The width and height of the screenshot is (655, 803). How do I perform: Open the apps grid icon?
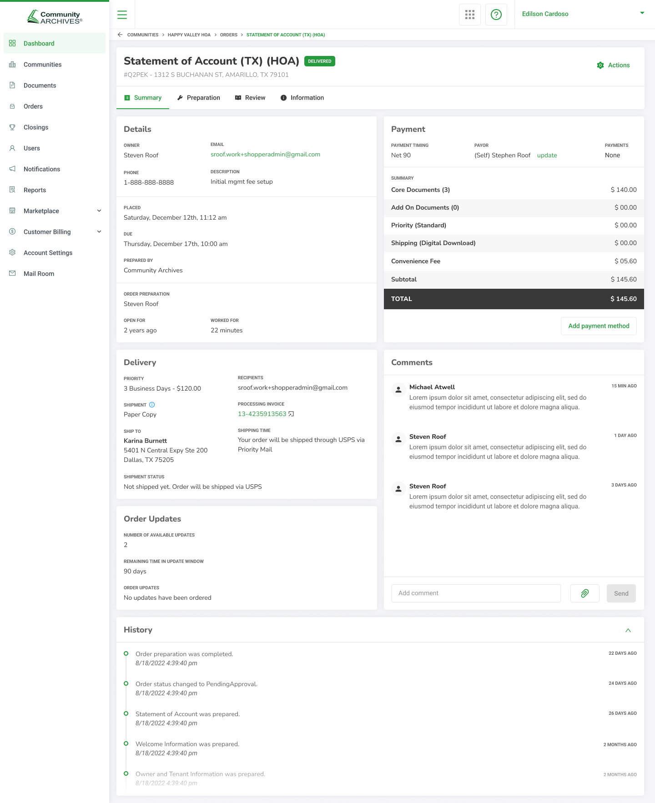(x=470, y=15)
